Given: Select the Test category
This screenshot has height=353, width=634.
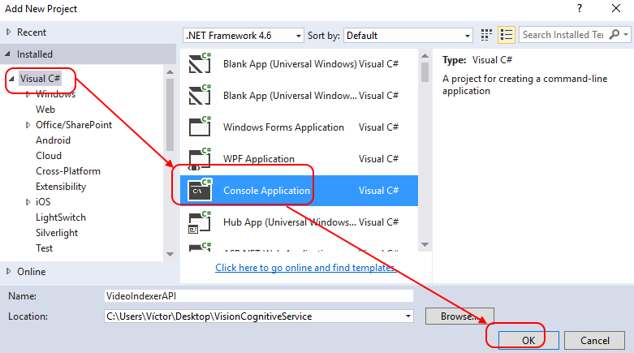Looking at the screenshot, I should coord(44,248).
